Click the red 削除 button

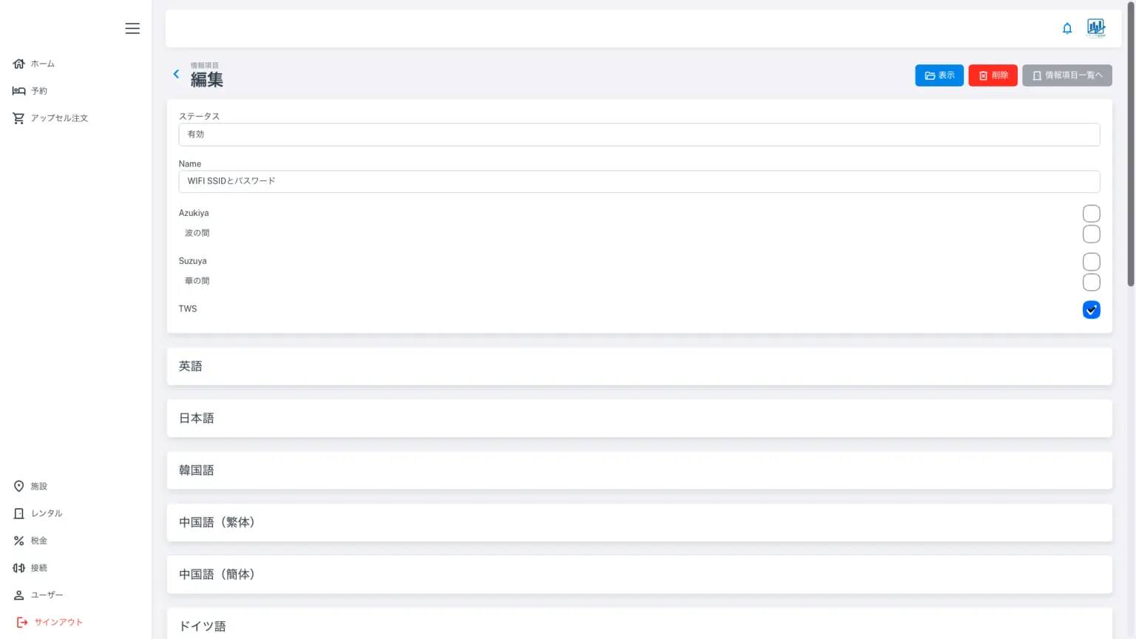(x=993, y=75)
